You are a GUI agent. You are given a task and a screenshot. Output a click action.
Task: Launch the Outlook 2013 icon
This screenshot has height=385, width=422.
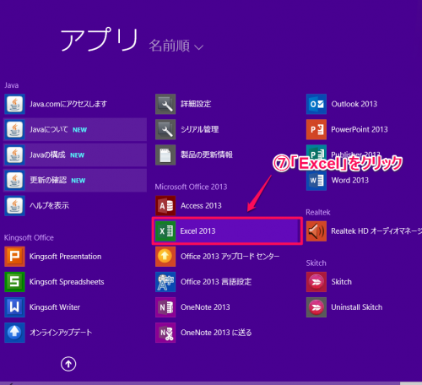pos(316,104)
